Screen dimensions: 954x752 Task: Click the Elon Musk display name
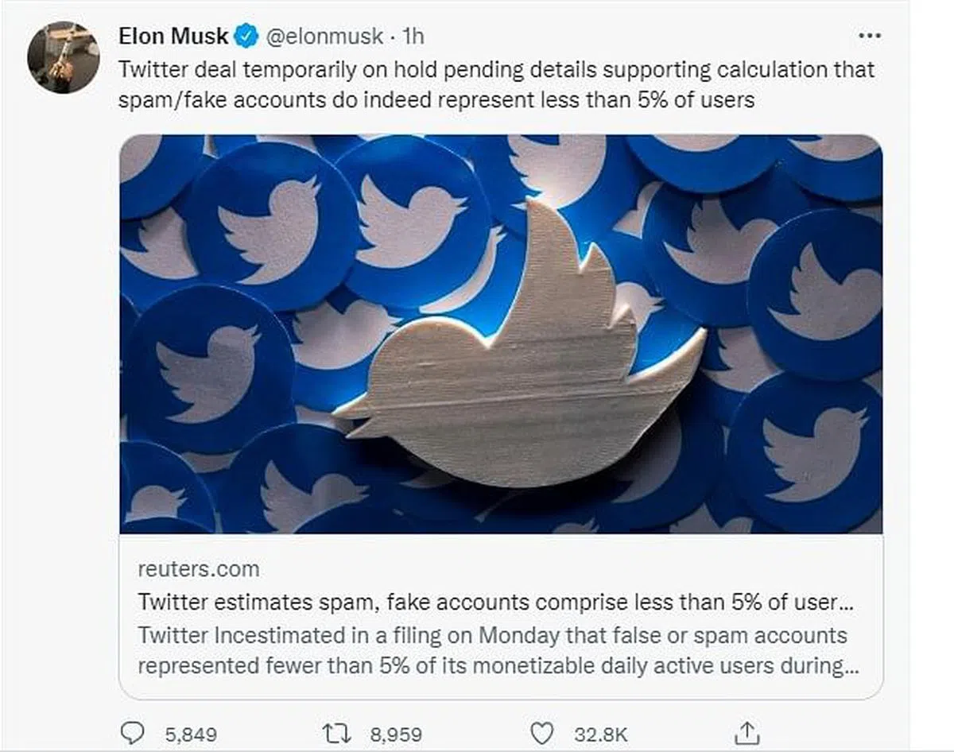pos(173,37)
